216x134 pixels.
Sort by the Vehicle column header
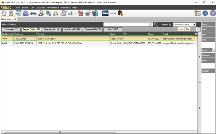point(73,34)
